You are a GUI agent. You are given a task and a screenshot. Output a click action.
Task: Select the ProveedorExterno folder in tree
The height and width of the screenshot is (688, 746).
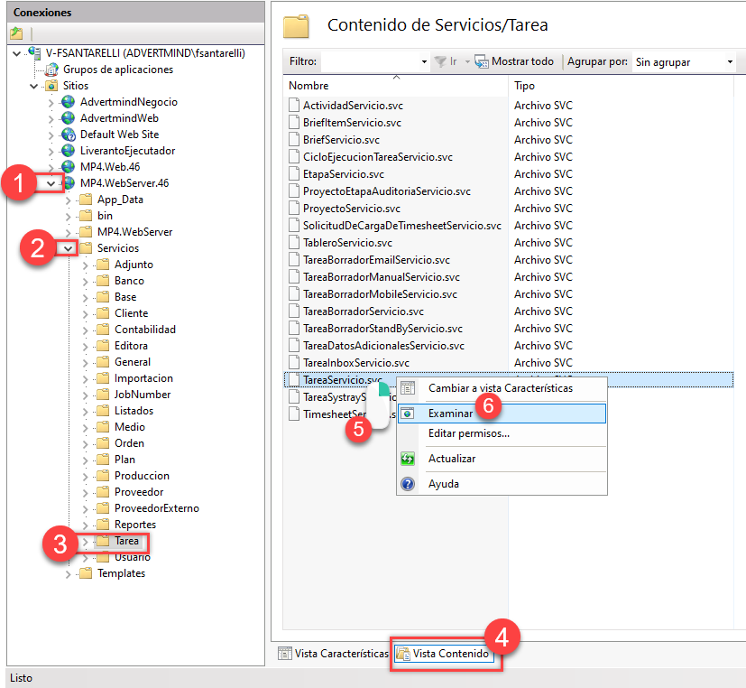point(157,508)
